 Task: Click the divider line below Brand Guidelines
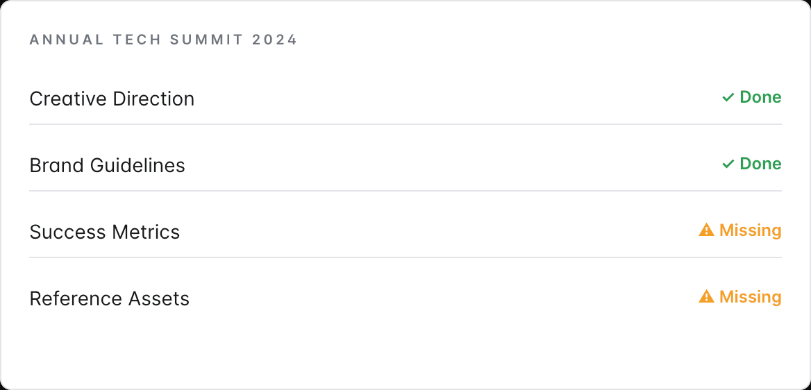[405, 191]
